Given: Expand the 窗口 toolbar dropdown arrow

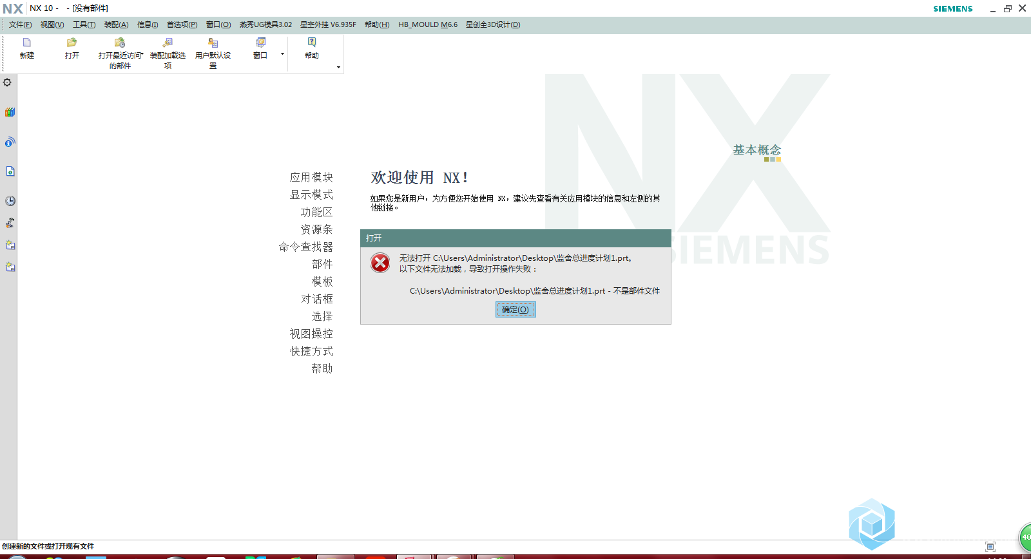Looking at the screenshot, I should (x=282, y=54).
